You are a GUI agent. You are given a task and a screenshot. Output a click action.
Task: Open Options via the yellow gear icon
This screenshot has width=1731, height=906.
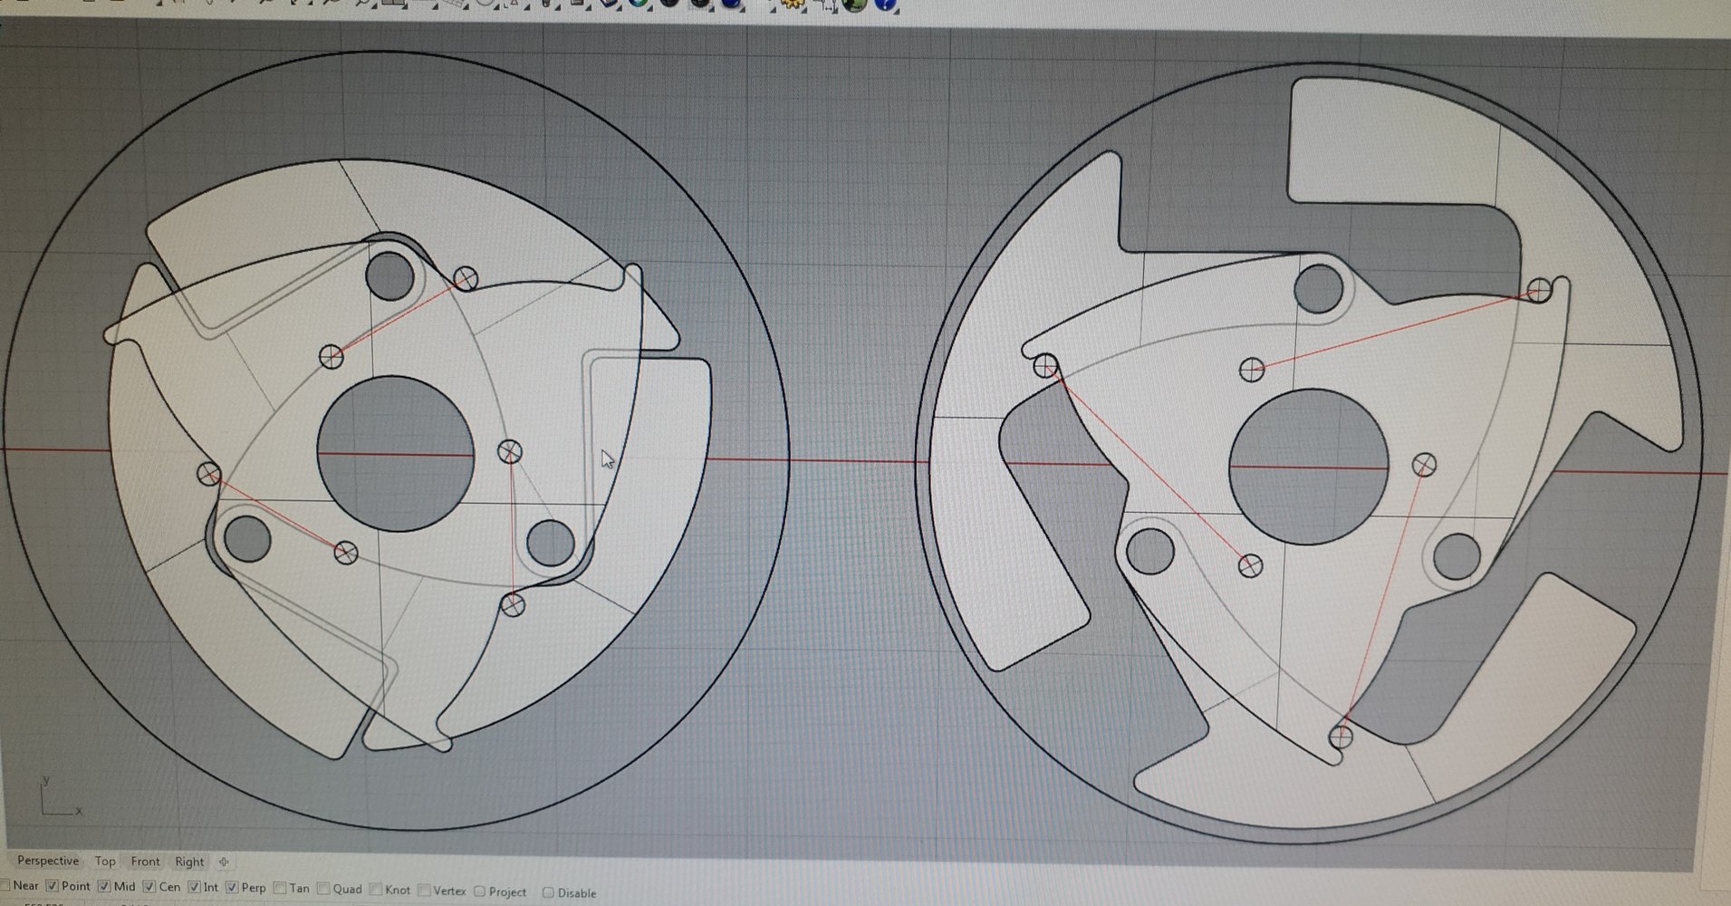point(793,5)
